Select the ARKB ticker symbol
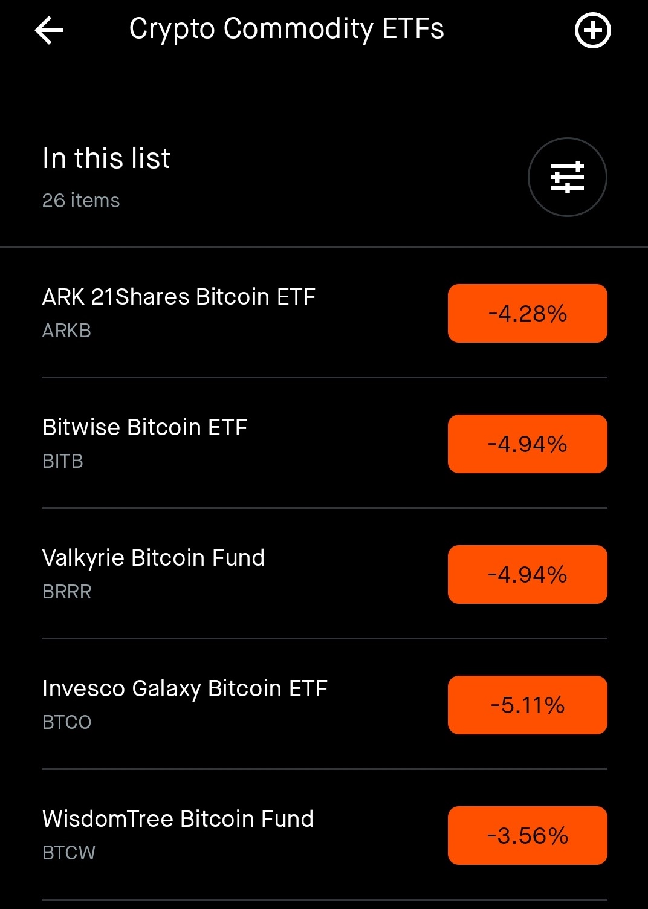The height and width of the screenshot is (909, 648). [66, 331]
